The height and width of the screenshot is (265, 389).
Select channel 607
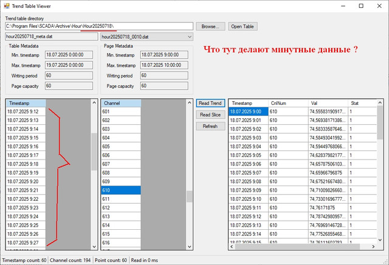[x=121, y=164]
